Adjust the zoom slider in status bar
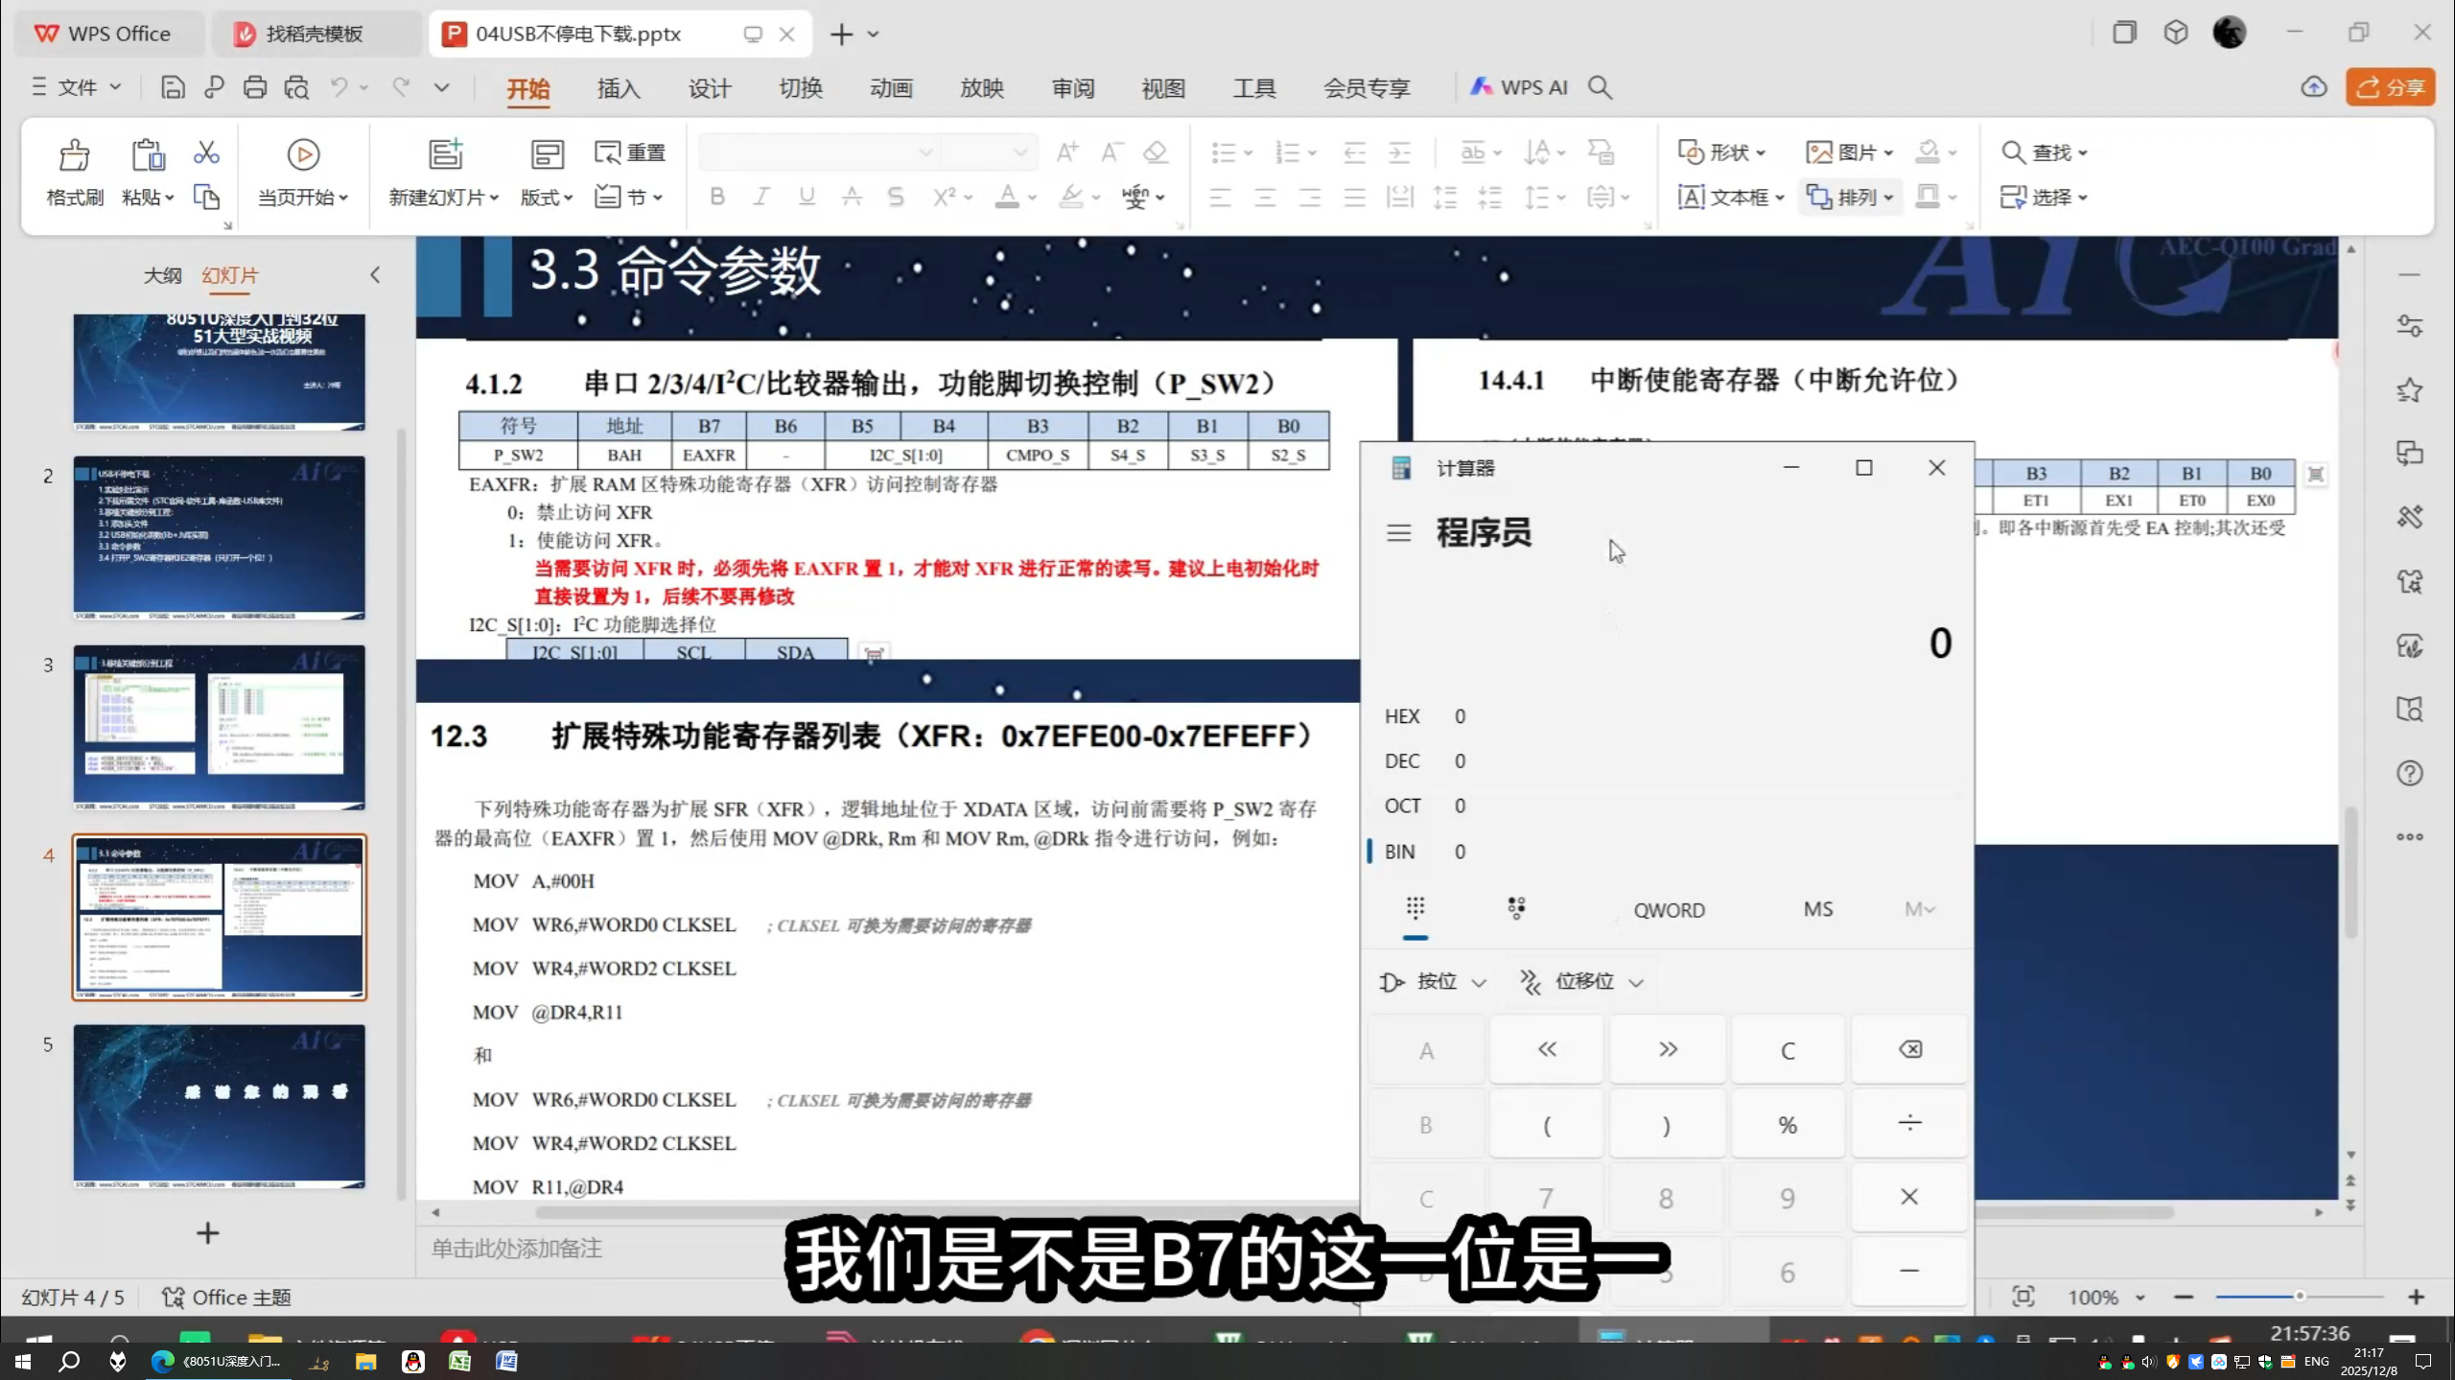This screenshot has height=1380, width=2455. tap(2300, 1296)
